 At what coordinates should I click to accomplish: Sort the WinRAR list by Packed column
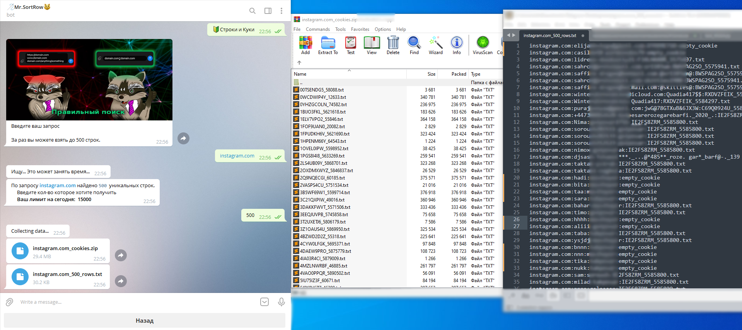453,74
